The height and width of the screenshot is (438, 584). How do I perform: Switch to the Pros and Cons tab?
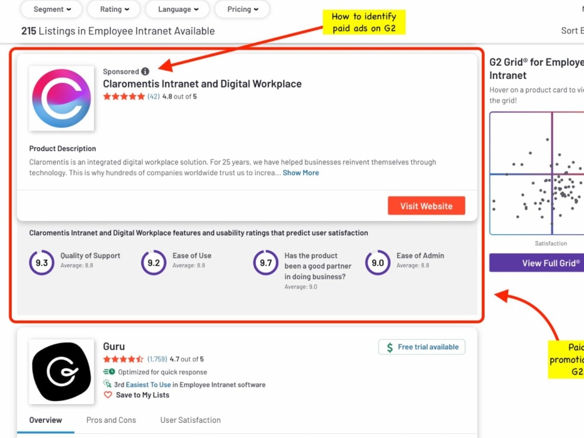coord(111,420)
